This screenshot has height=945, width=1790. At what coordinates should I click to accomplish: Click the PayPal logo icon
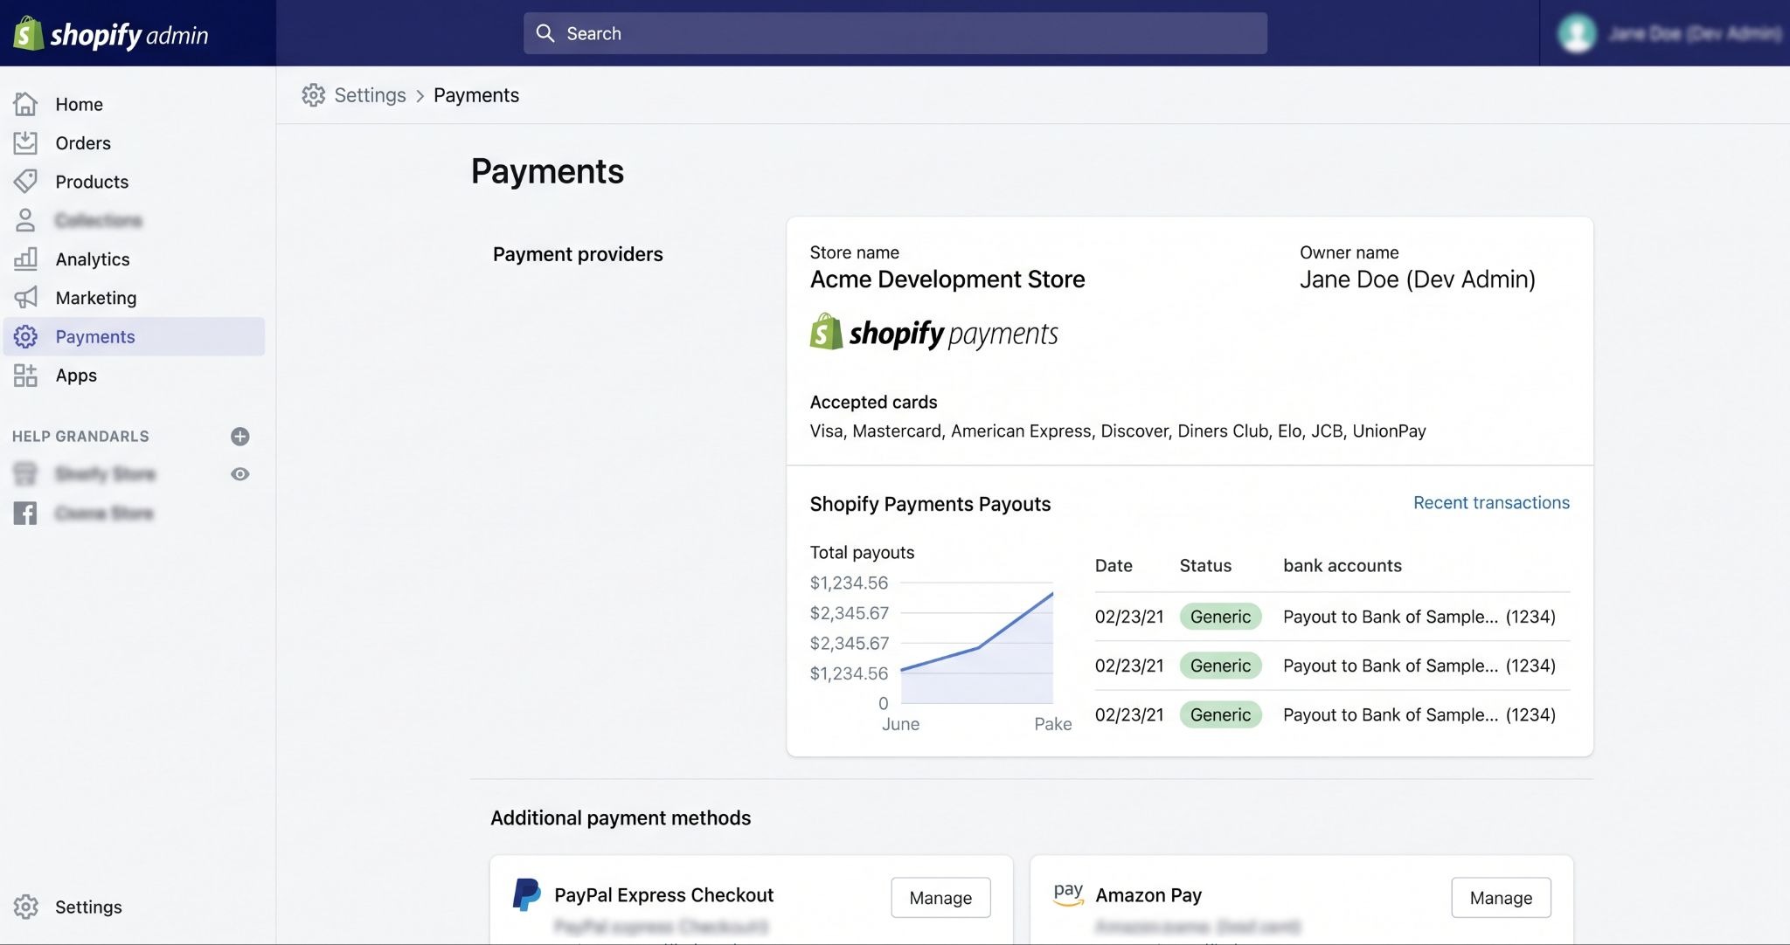pos(526,895)
